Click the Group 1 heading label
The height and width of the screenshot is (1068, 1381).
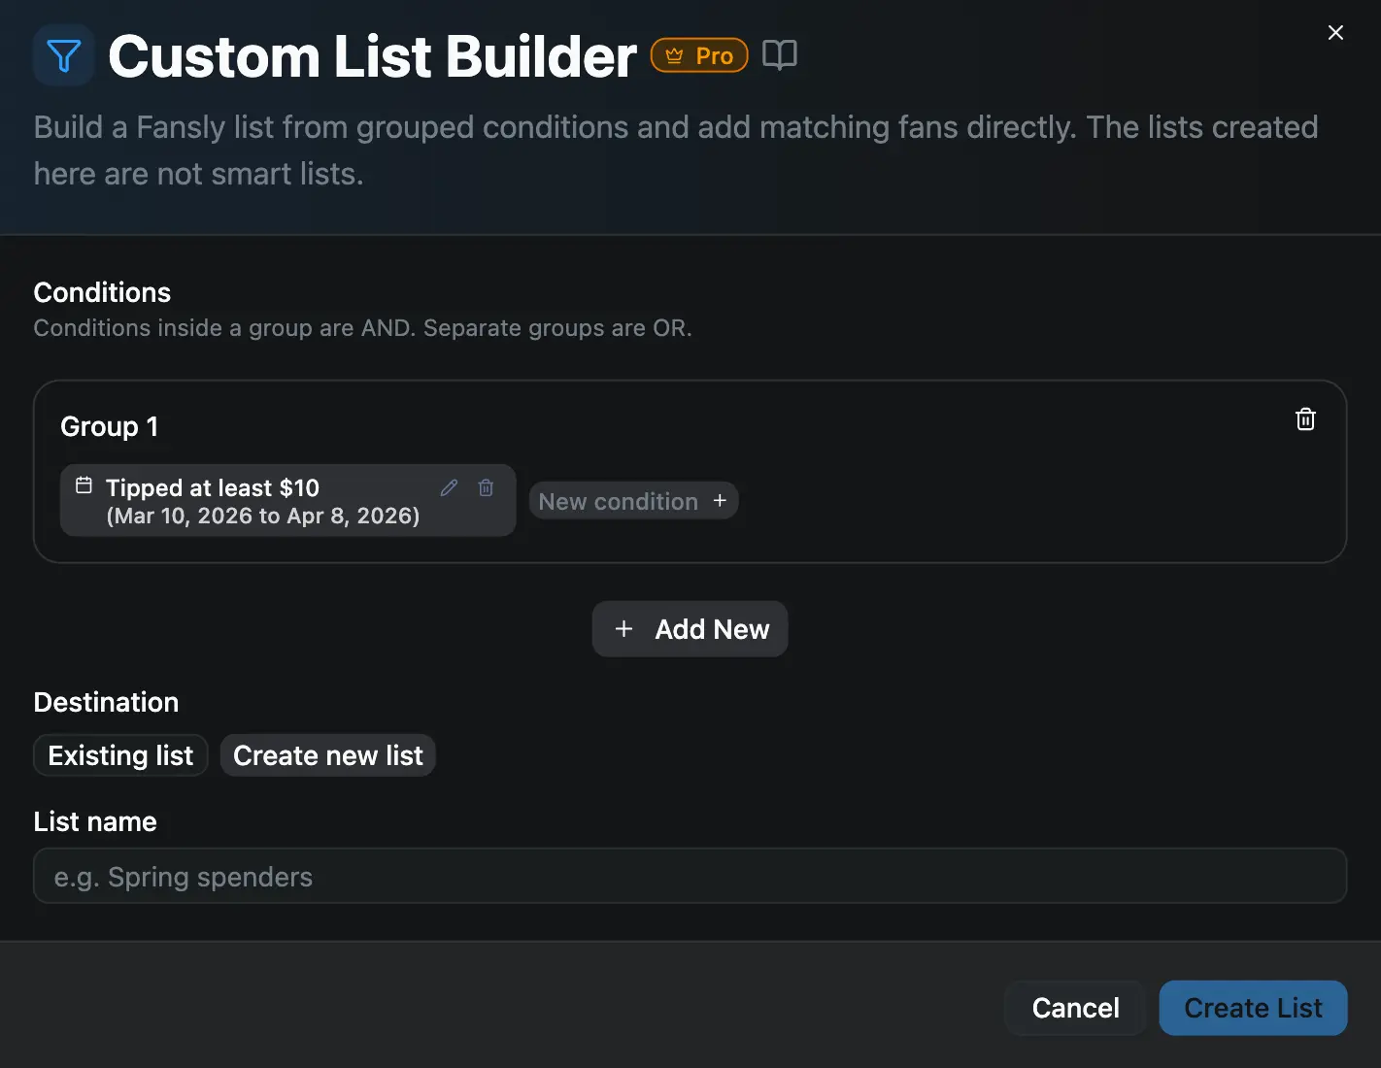pos(109,426)
